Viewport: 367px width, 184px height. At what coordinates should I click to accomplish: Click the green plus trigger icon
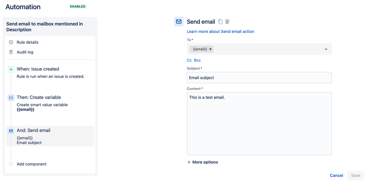(11, 69)
